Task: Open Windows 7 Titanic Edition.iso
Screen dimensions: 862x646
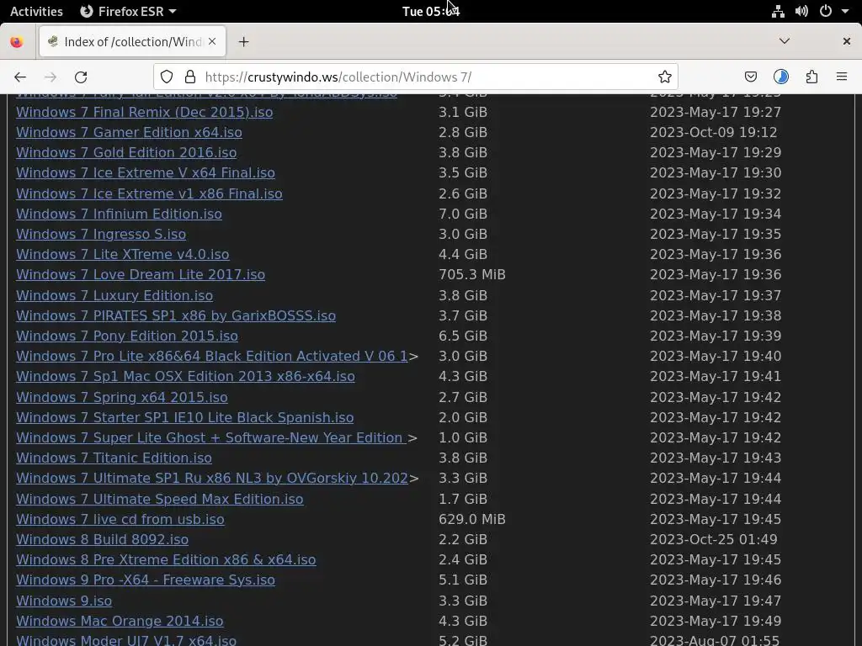Action: pos(114,458)
